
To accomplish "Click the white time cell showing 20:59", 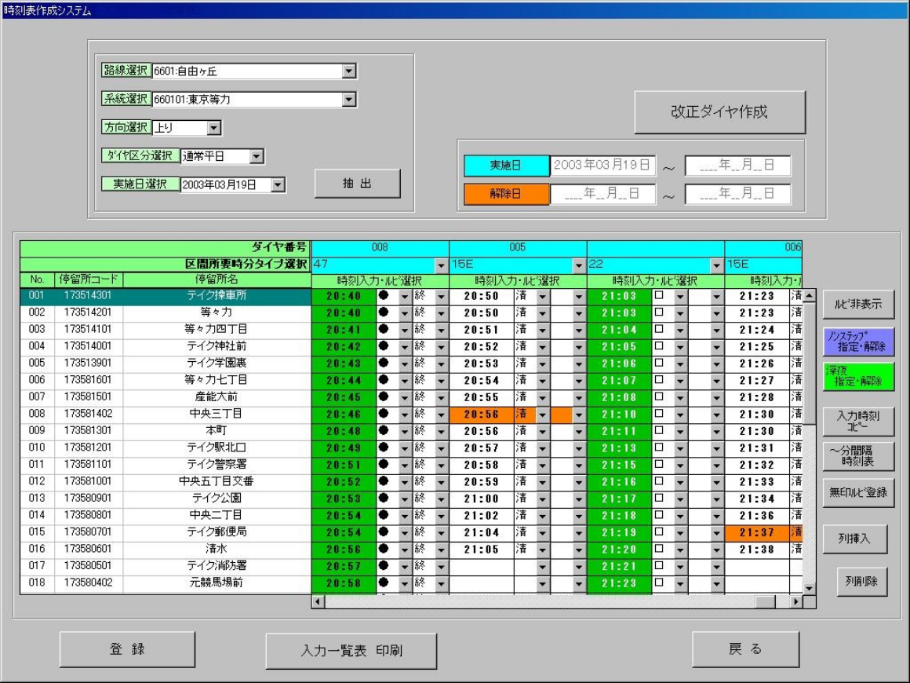I will [x=481, y=482].
